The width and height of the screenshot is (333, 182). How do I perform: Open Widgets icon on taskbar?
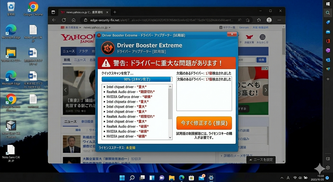(152, 178)
